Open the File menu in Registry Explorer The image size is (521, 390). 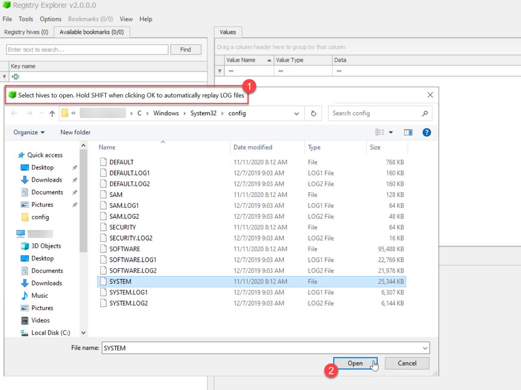7,19
